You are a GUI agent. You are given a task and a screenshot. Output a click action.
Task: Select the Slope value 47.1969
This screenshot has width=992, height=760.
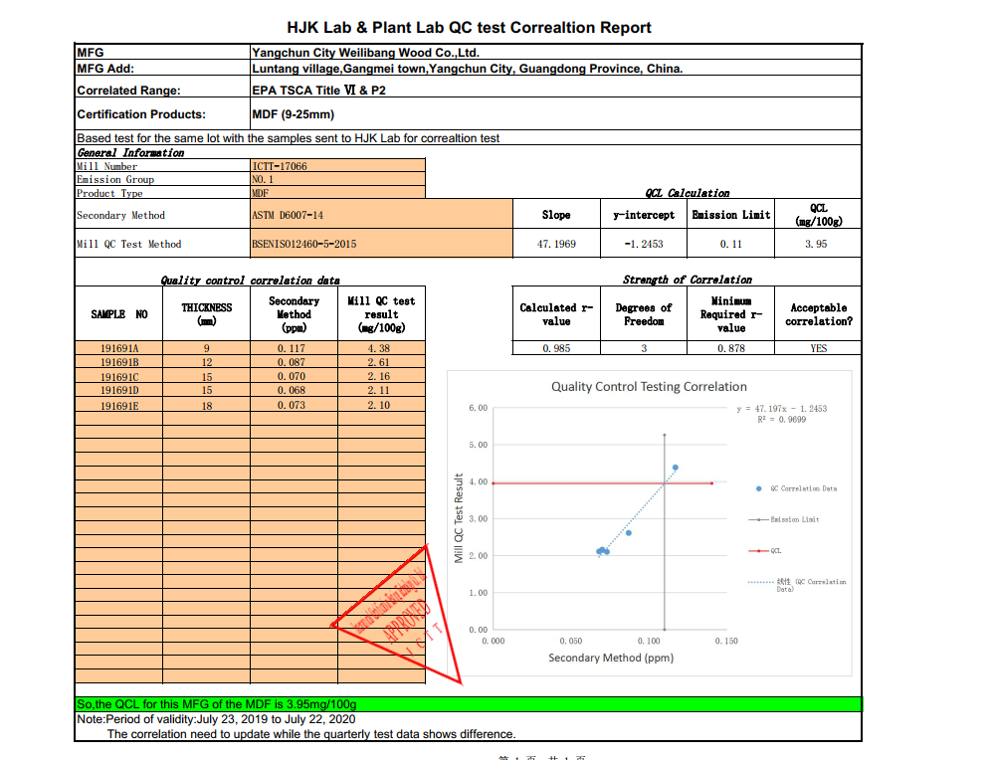[556, 244]
